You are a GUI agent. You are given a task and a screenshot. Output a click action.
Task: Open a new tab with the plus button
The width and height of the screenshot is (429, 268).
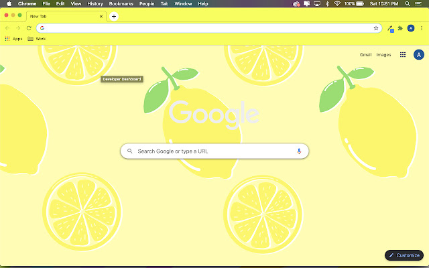(114, 16)
